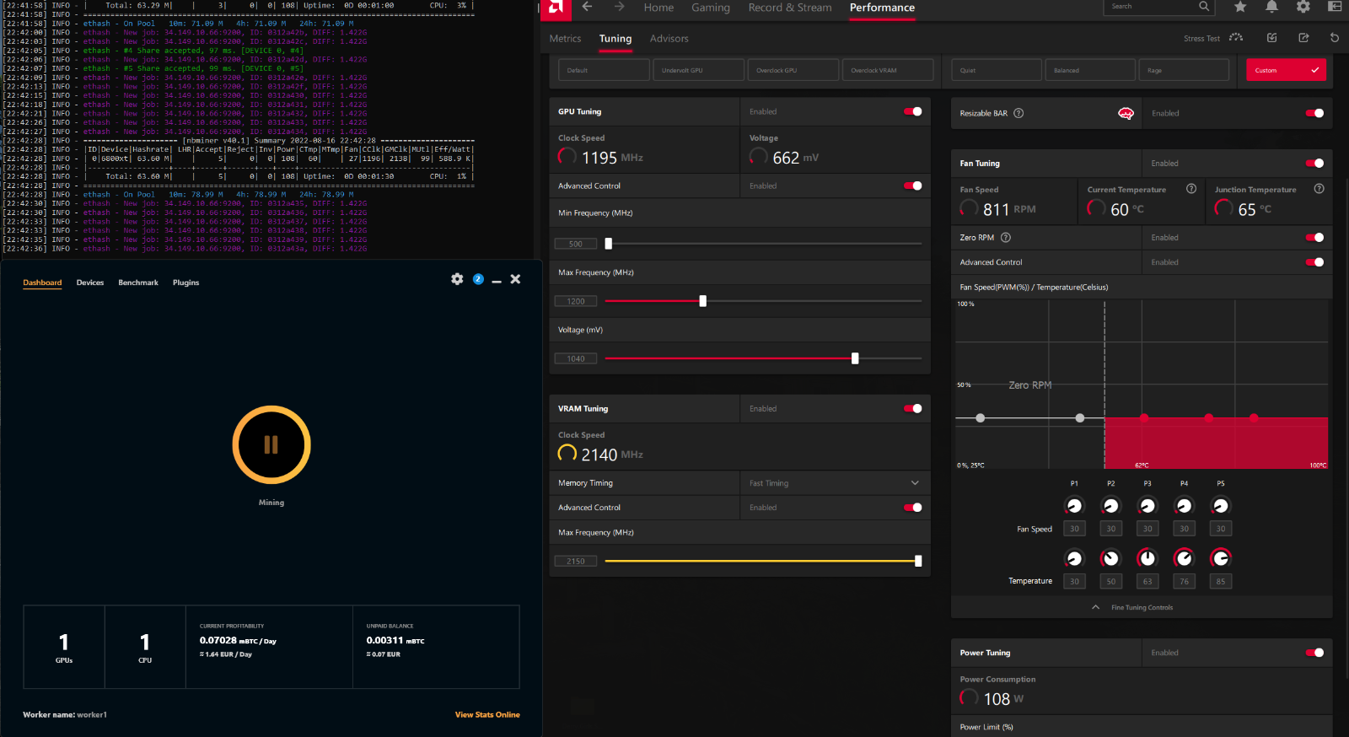This screenshot has height=737, width=1349.
Task: Toggle GPU Advanced Control switch
Action: pos(913,186)
